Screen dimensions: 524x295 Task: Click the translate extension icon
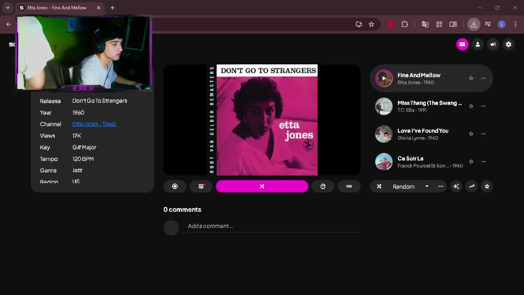(x=425, y=24)
